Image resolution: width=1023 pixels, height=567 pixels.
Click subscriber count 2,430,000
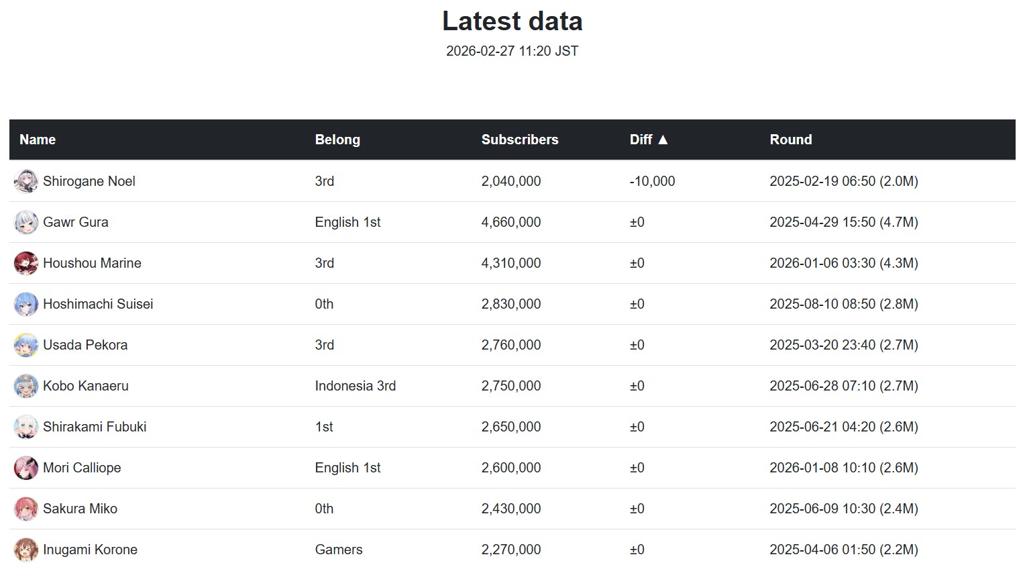(511, 509)
